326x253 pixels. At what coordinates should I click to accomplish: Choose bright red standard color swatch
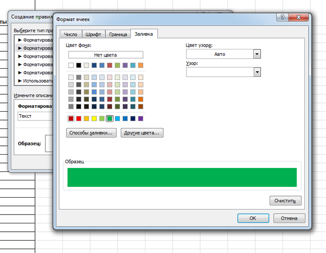coord(79,119)
